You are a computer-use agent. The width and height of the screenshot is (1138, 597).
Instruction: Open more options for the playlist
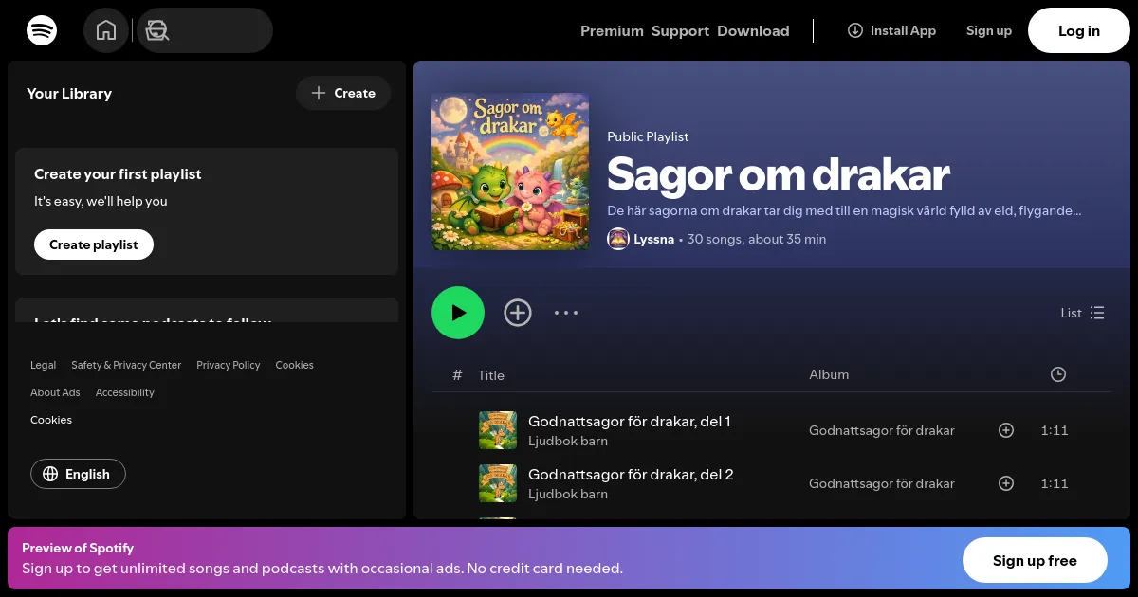566,313
